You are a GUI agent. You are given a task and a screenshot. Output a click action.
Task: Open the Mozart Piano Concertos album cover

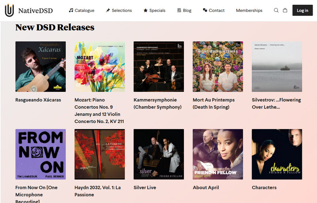[100, 67]
